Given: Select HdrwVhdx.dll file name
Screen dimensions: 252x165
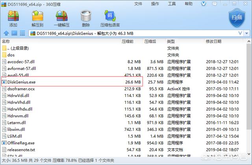Looking at the screenshot, I should [20, 109].
